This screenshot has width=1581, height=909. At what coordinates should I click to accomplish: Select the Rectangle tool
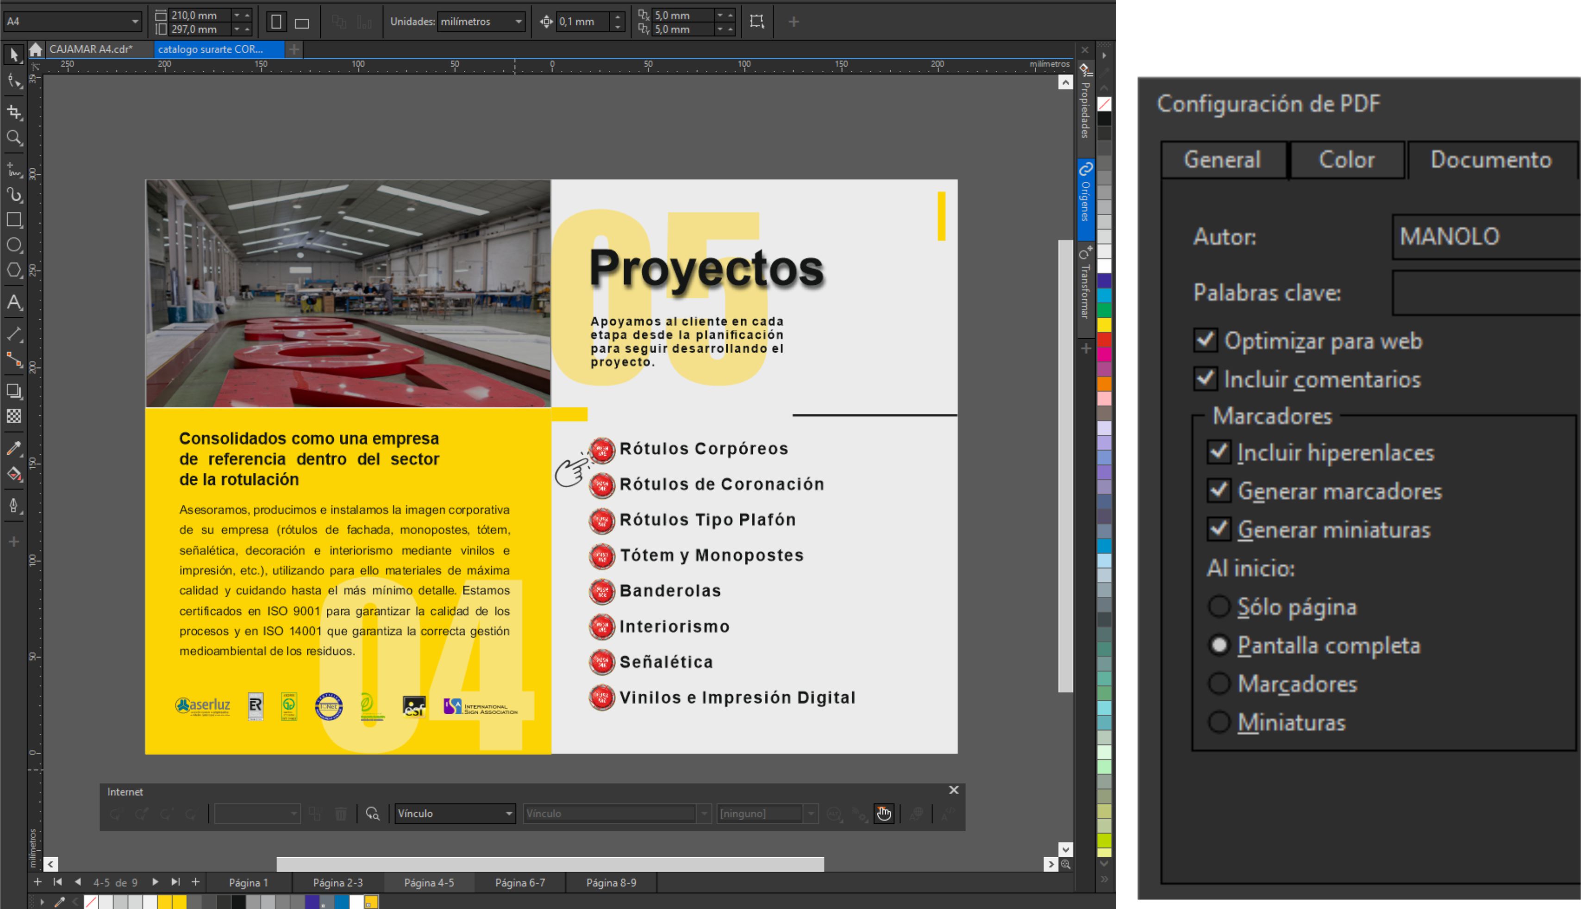(14, 220)
